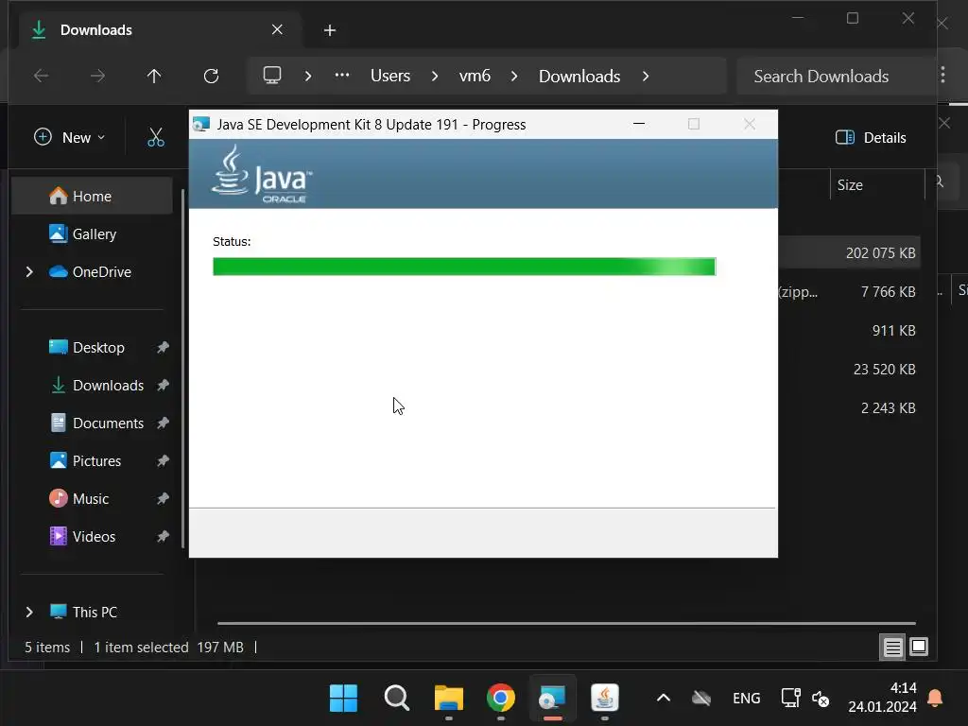Show hidden system tray icons

click(664, 699)
